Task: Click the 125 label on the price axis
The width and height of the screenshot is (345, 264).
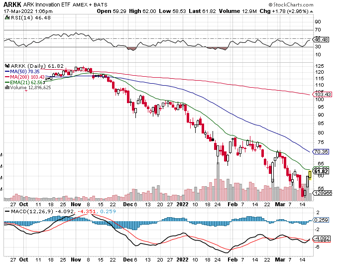Action: [x=320, y=66]
